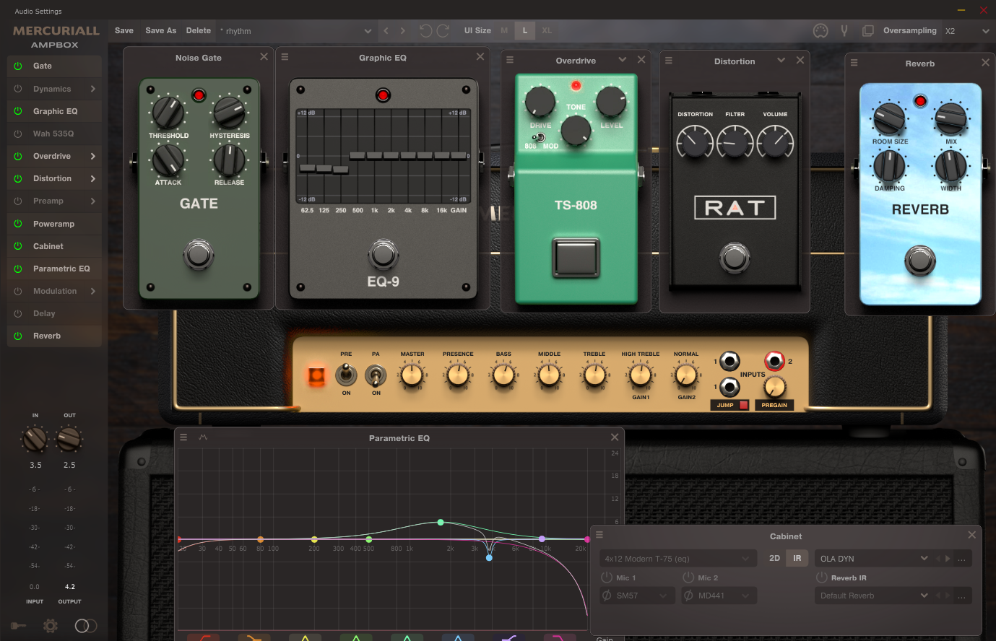Click the key license icon at the bottom left
This screenshot has height=641, width=996.
pos(18,626)
